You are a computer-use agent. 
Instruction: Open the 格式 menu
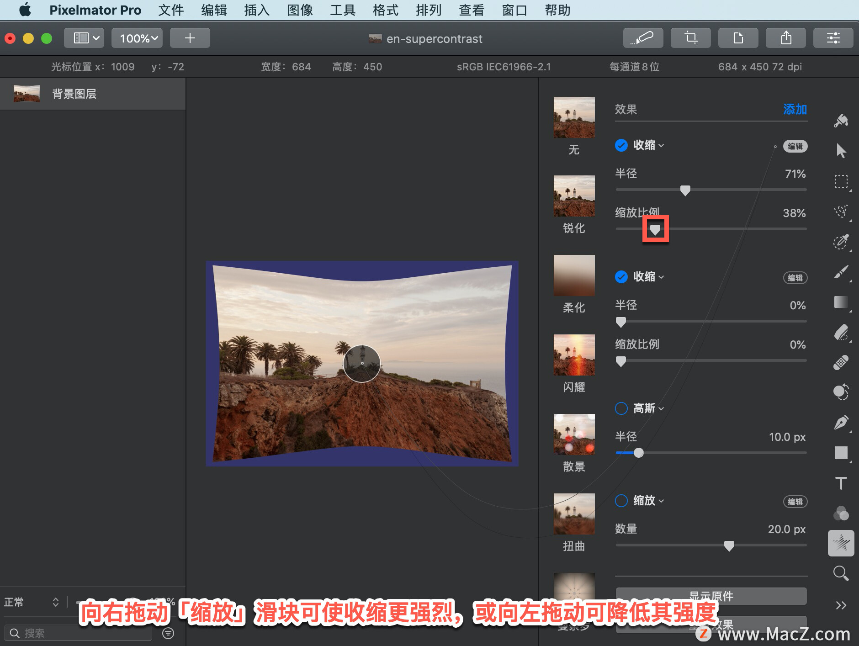click(x=386, y=10)
